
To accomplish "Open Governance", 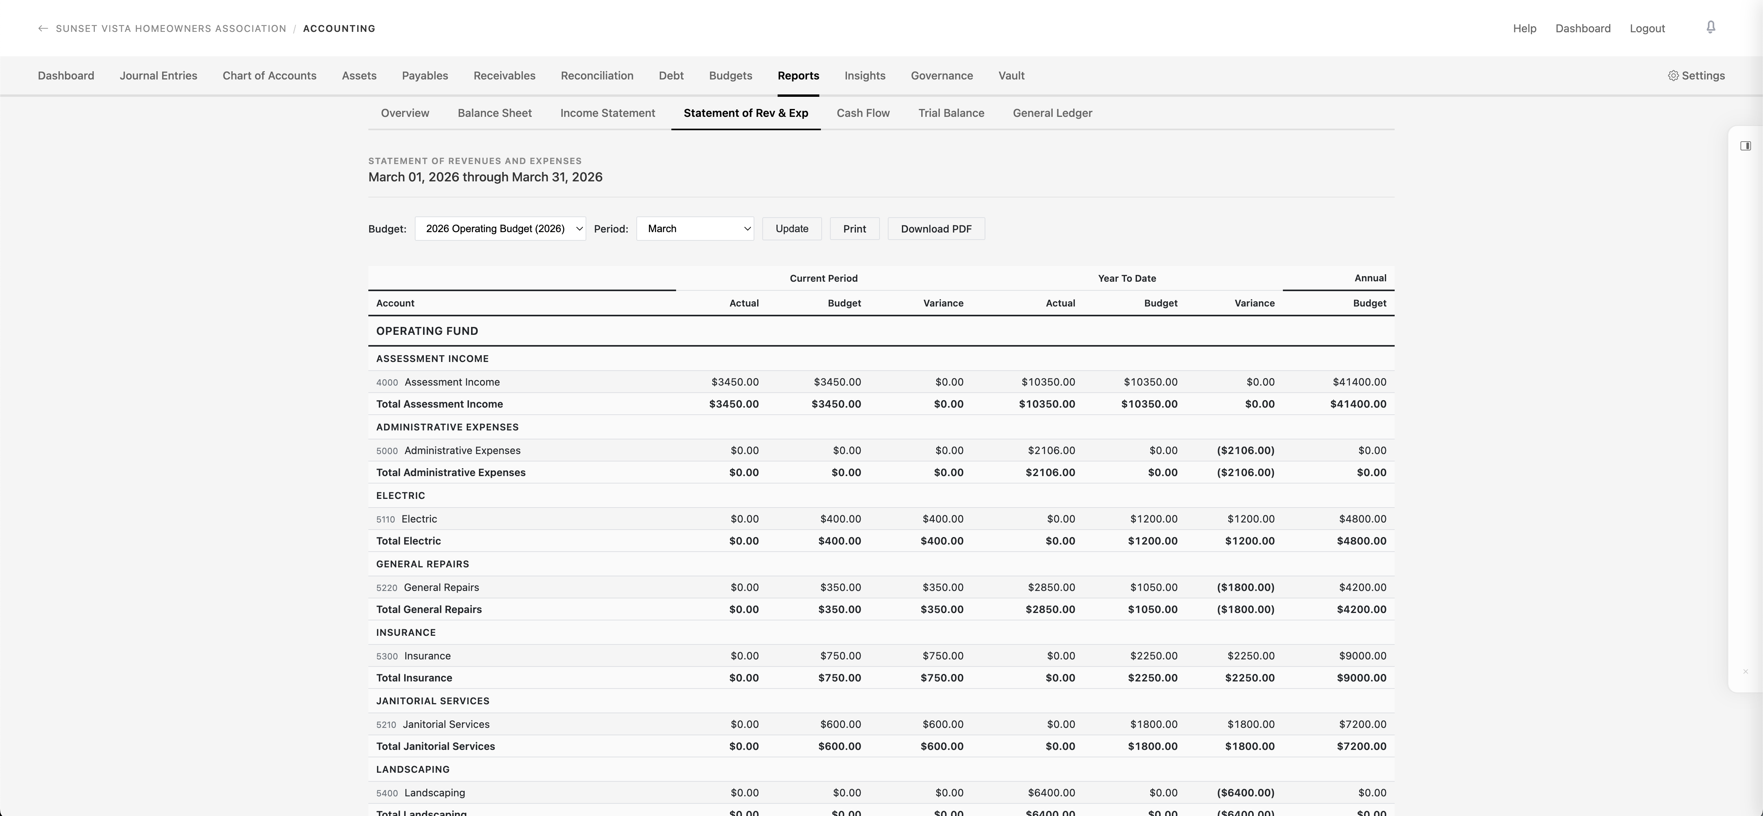I will pyautogui.click(x=941, y=76).
